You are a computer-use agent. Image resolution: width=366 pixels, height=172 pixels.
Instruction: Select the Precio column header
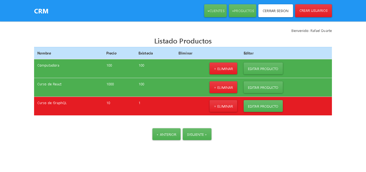tap(111, 53)
